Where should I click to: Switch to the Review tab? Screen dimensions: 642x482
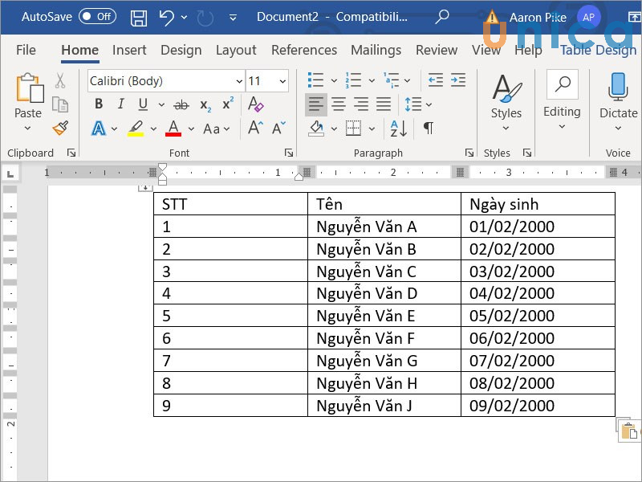(x=437, y=50)
